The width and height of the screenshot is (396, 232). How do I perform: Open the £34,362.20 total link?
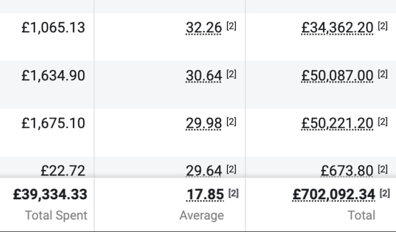point(337,28)
